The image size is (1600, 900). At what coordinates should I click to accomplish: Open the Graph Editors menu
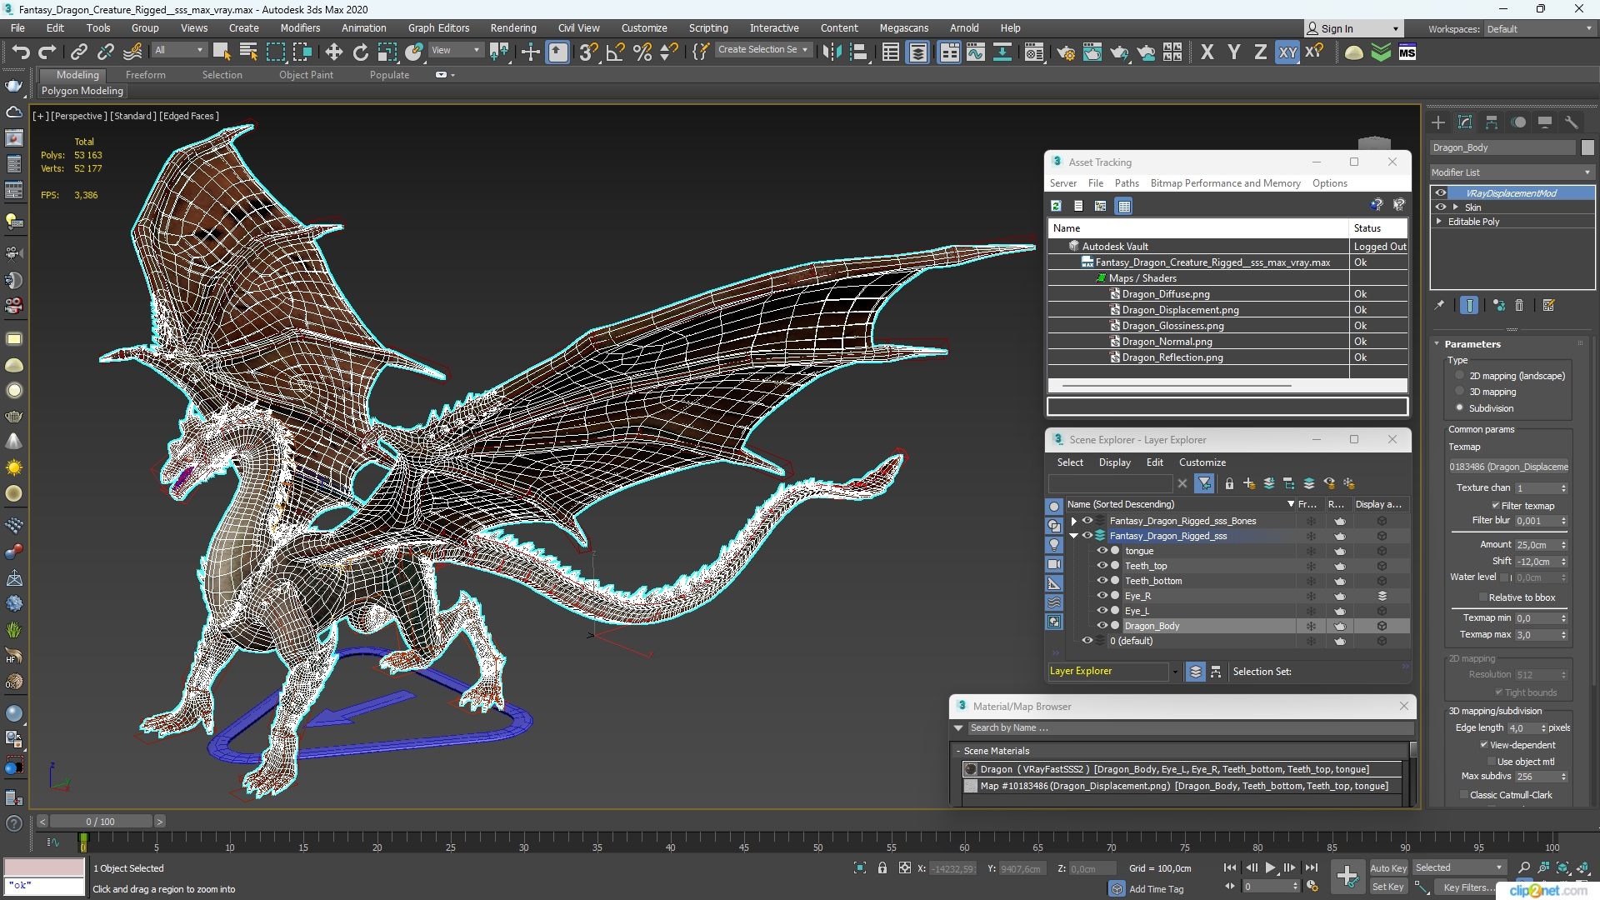click(x=438, y=27)
